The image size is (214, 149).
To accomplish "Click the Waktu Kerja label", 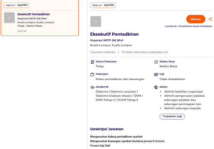I will pyautogui.click(x=167, y=61).
